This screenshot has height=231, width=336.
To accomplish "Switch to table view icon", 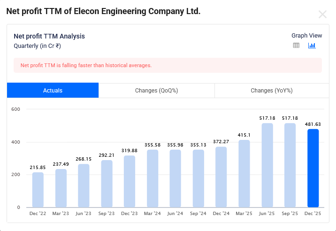I will [296, 46].
